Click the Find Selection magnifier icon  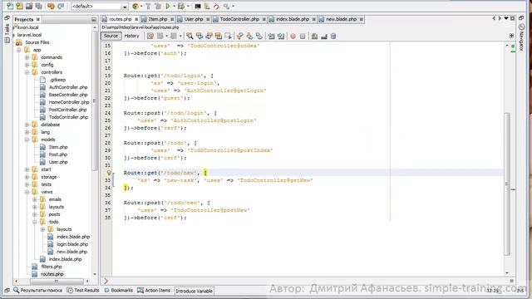coord(190,36)
